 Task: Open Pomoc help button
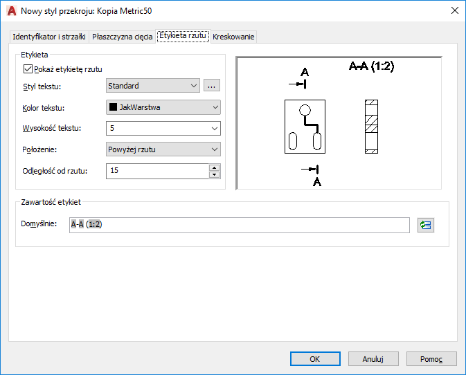coord(430,359)
